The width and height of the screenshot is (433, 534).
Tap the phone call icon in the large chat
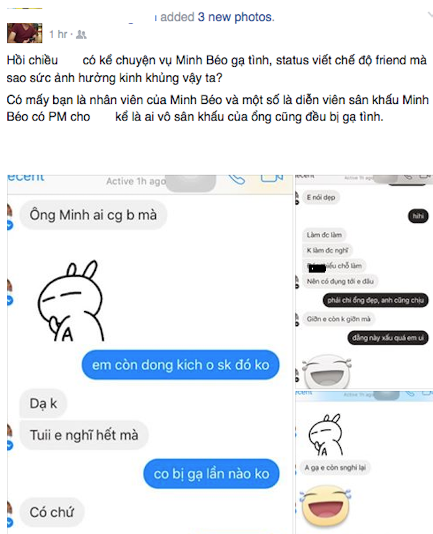tap(237, 179)
